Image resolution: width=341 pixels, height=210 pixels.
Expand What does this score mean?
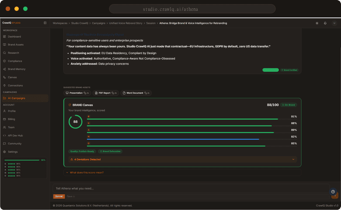(182, 172)
